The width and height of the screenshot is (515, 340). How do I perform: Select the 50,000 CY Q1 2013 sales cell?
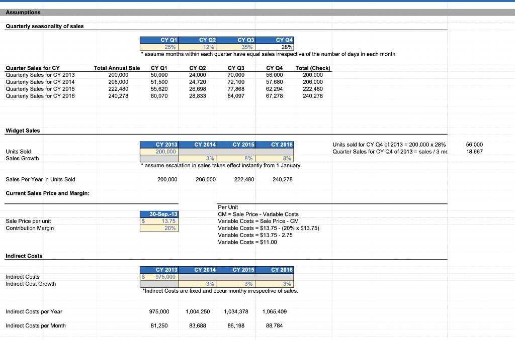(159, 75)
